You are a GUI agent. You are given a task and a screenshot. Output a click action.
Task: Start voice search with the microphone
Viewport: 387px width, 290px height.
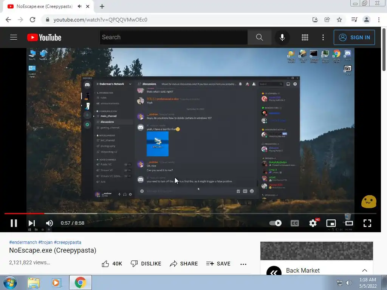click(x=282, y=37)
